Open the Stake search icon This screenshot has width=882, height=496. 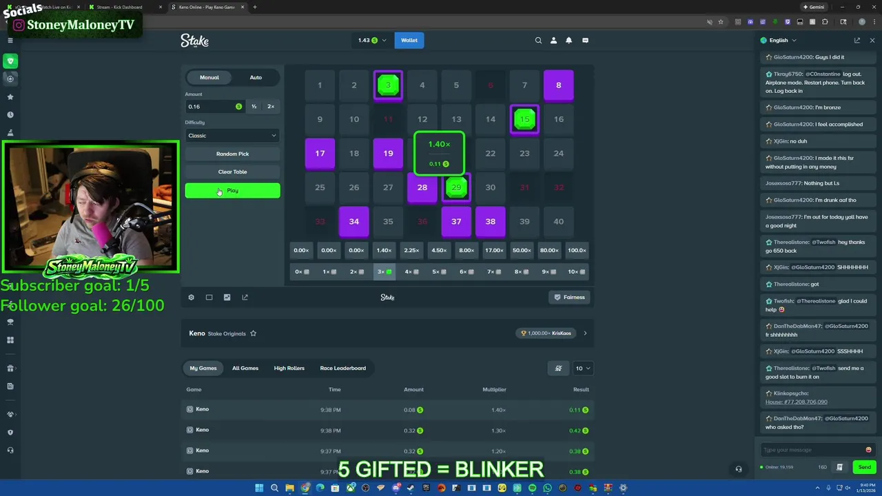coord(538,41)
